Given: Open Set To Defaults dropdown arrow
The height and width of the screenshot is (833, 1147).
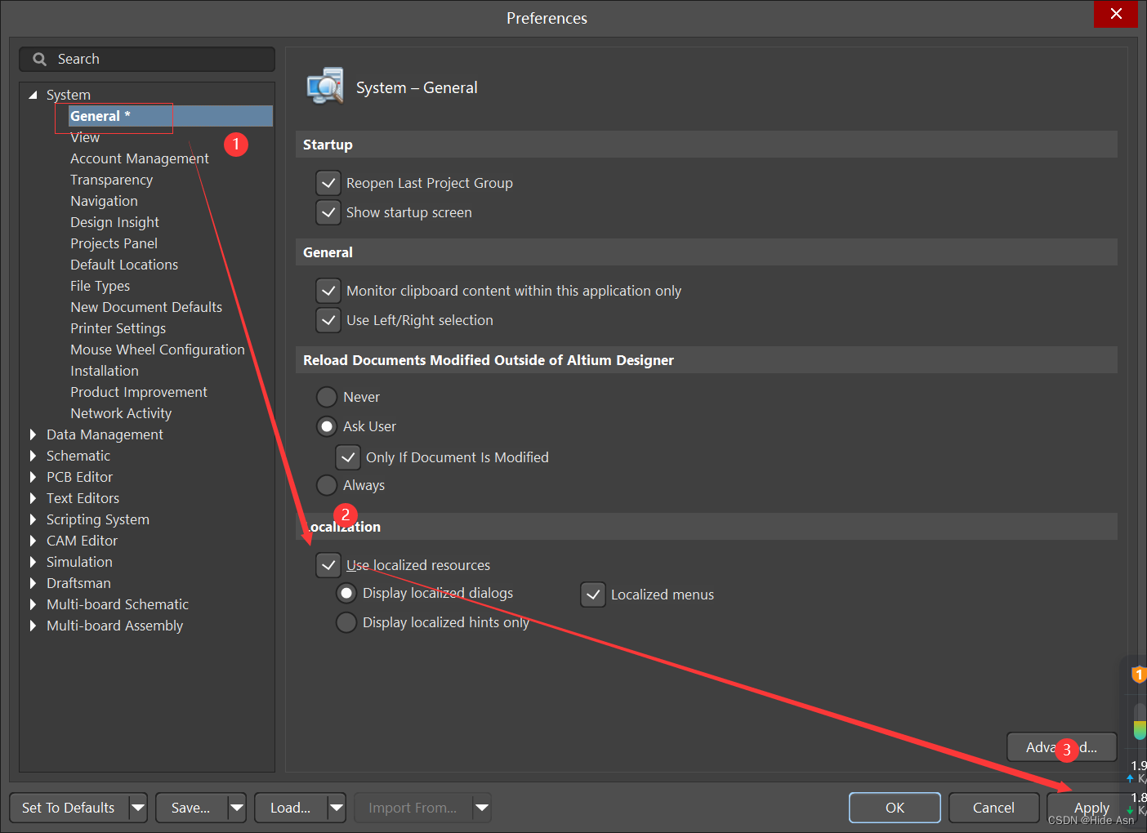Looking at the screenshot, I should [138, 808].
